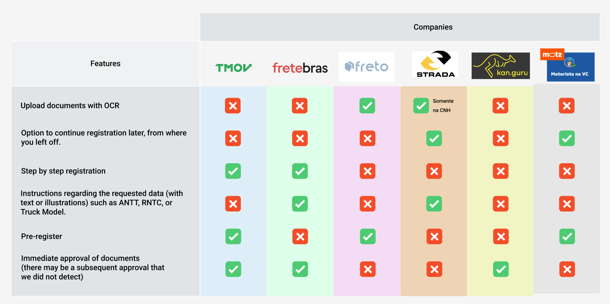Click fretebras' green check in Step by step row
The height and width of the screenshot is (304, 610).
(300, 171)
